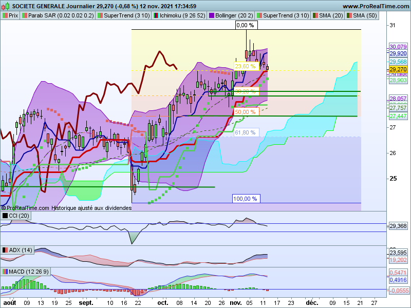This screenshot has width=411, height=308.
Task: Click the Ichimoku legend color icon
Action: pyautogui.click(x=156, y=15)
